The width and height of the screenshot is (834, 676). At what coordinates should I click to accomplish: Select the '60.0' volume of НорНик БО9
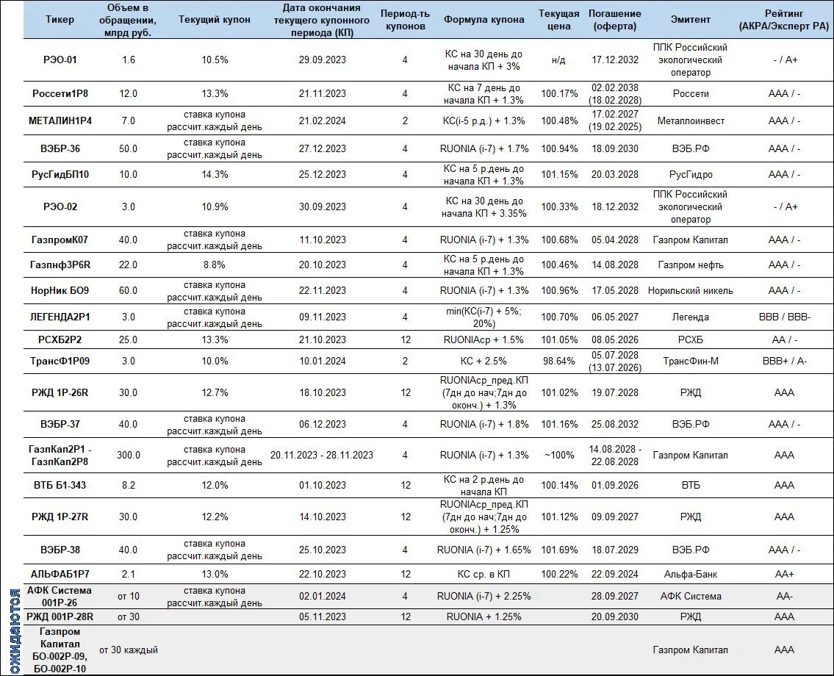click(128, 290)
